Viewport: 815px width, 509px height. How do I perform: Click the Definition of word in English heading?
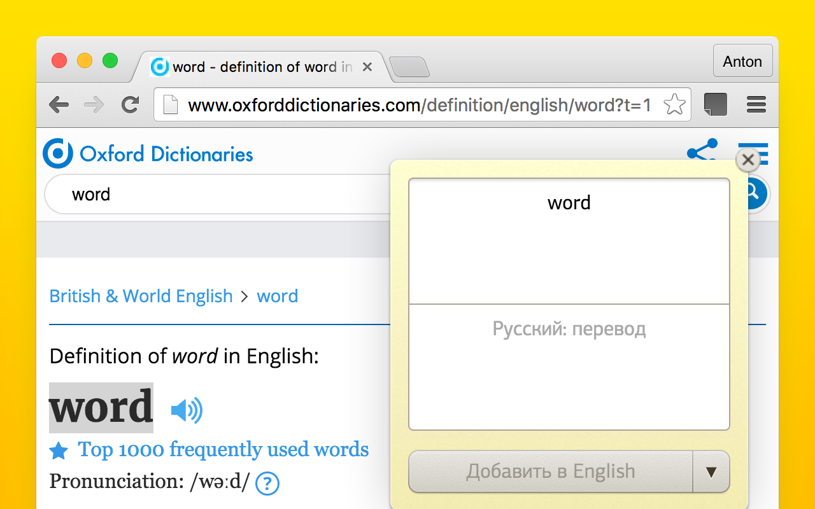[184, 356]
